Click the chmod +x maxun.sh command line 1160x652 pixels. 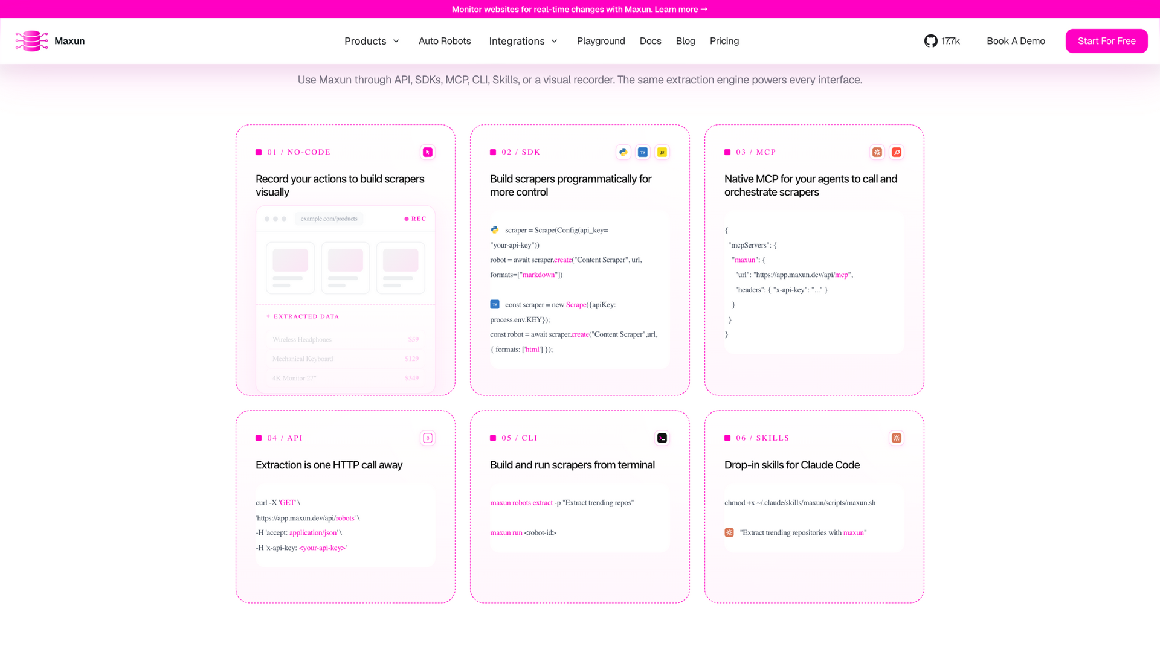[800, 502]
